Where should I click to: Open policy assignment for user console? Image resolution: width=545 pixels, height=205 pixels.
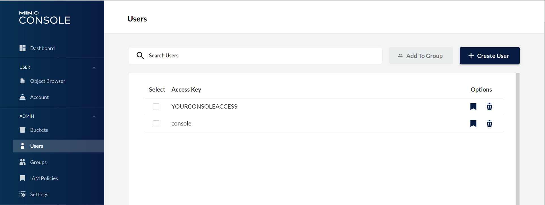[x=473, y=124]
